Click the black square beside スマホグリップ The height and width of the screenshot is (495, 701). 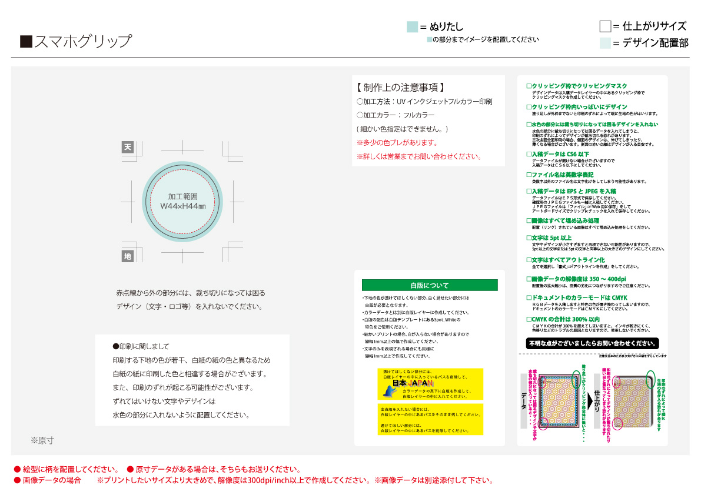click(x=26, y=42)
